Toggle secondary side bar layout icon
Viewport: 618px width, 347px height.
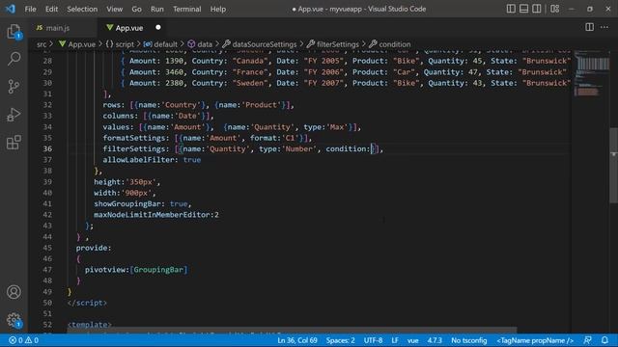(537, 9)
